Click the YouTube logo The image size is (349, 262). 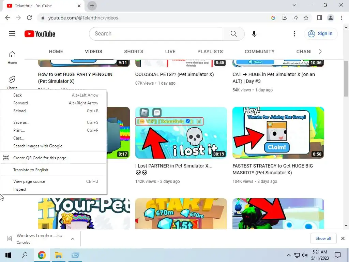40,34
